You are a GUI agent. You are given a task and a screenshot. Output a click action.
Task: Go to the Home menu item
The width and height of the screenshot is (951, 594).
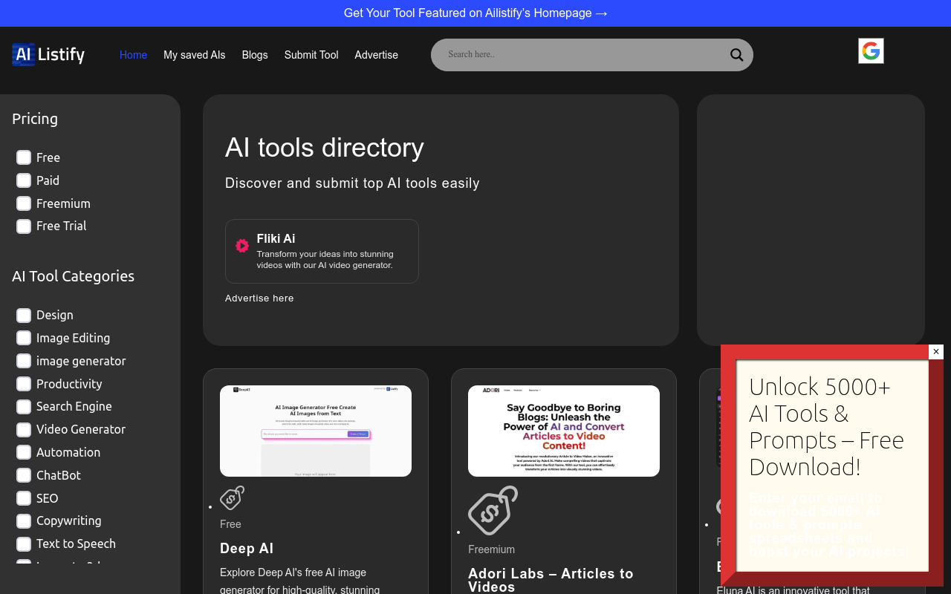tap(134, 55)
